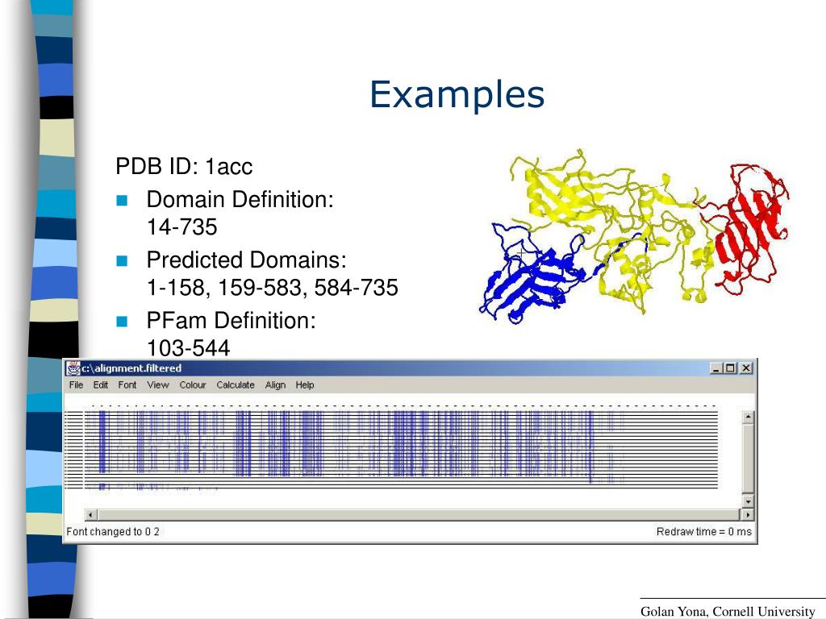Click the 'PDB ID: 1acc' text
Image resolution: width=826 pixels, height=619 pixels.
184,166
